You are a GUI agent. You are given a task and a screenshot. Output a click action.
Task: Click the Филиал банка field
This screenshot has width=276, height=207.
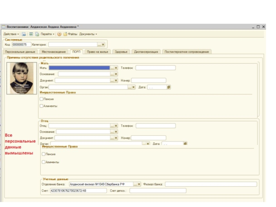211,184
